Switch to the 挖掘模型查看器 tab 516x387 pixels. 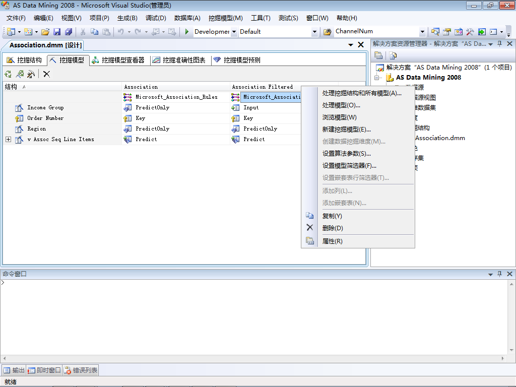[x=118, y=60]
